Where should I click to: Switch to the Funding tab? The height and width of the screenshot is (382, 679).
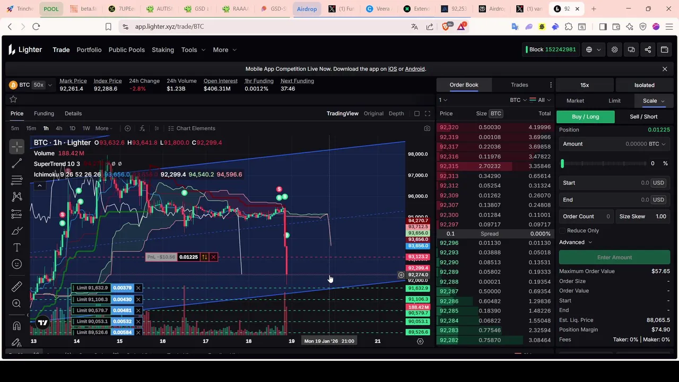(x=44, y=114)
